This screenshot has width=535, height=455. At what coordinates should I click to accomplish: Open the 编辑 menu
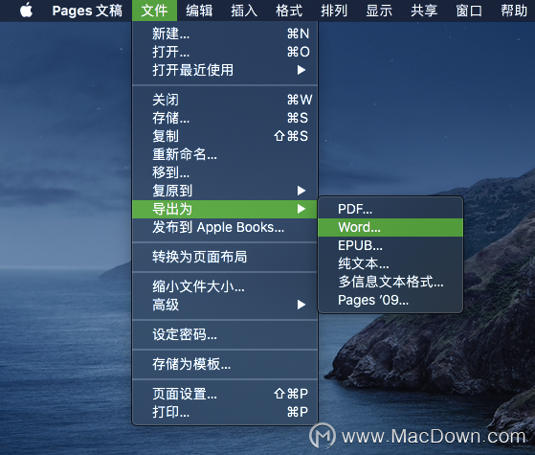pyautogui.click(x=199, y=11)
